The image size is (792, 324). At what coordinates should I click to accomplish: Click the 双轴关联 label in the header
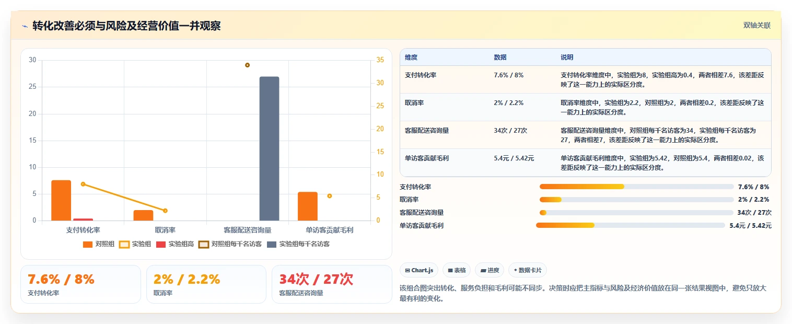point(757,25)
